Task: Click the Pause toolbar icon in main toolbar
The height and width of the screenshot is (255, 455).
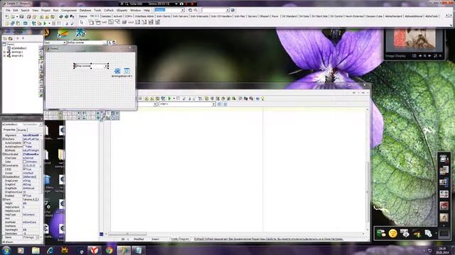Action: click(54, 23)
